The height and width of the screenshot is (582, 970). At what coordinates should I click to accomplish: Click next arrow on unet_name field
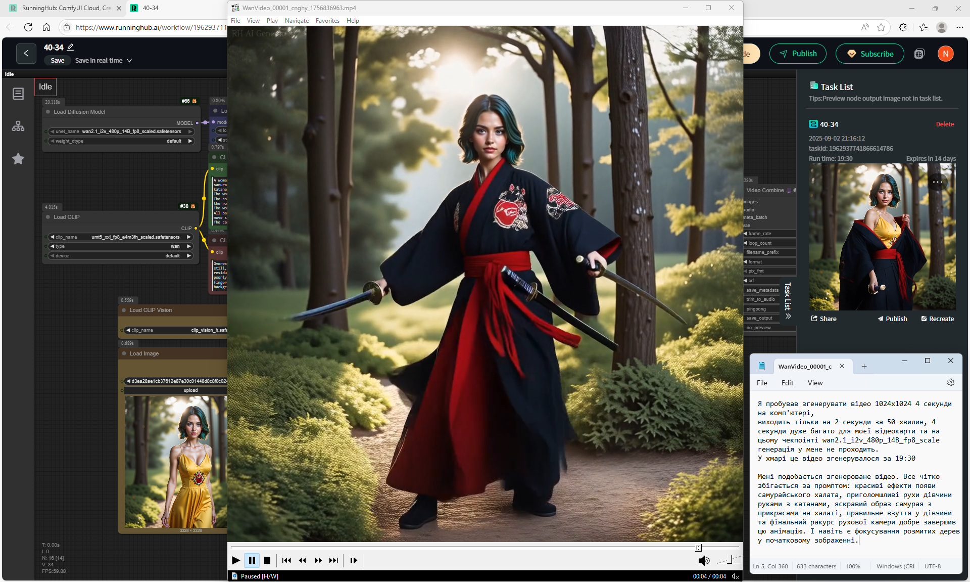pyautogui.click(x=190, y=131)
